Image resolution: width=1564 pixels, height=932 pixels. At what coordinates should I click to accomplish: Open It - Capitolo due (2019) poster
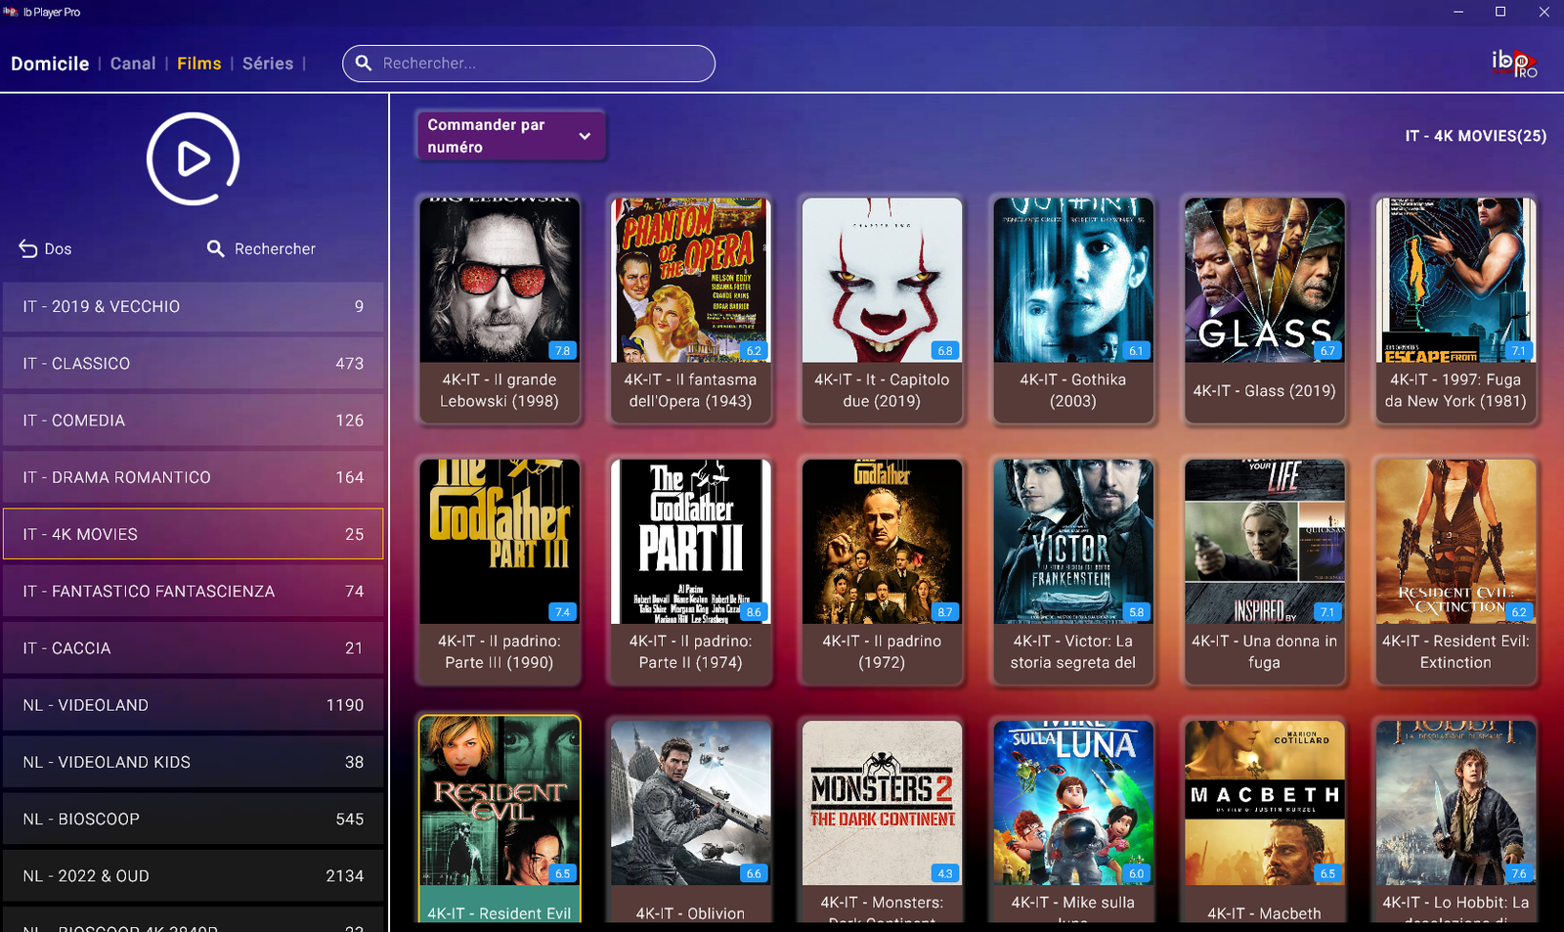(882, 281)
